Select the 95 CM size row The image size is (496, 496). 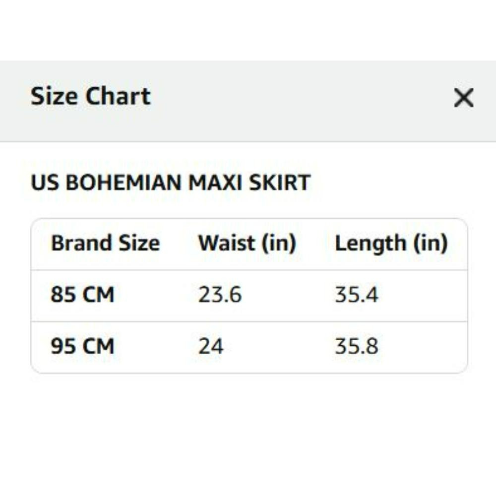click(249, 347)
